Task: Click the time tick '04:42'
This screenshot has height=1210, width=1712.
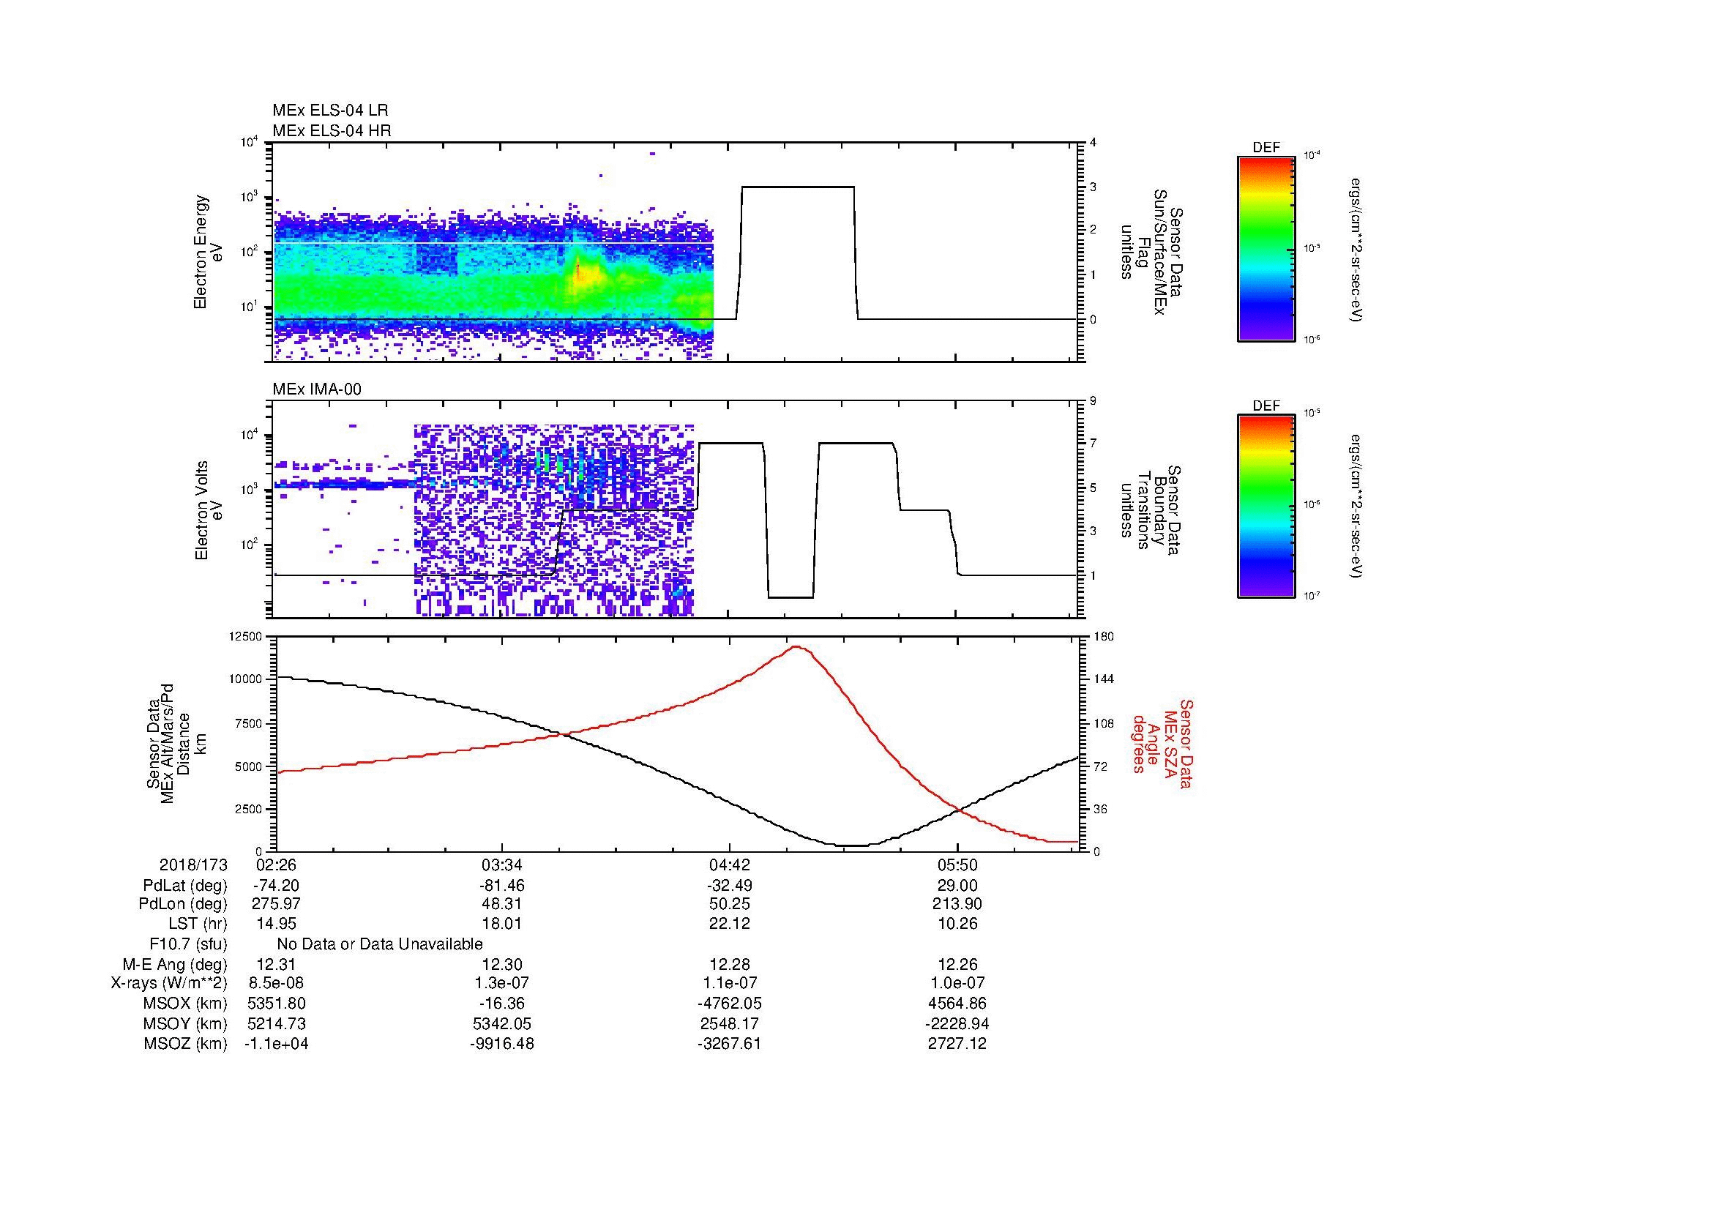Action: coord(729,864)
